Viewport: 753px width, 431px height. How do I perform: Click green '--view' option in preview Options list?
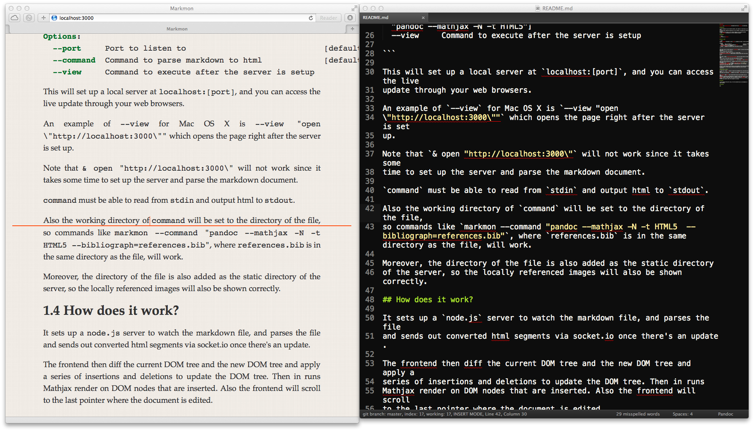(x=67, y=72)
